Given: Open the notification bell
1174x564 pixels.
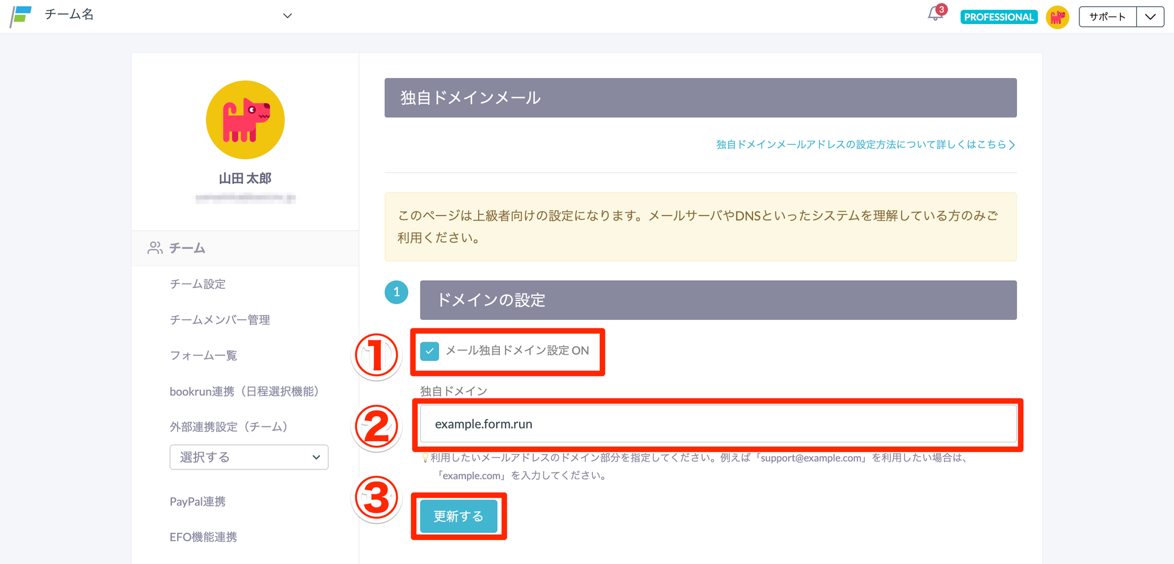Looking at the screenshot, I should [x=935, y=14].
